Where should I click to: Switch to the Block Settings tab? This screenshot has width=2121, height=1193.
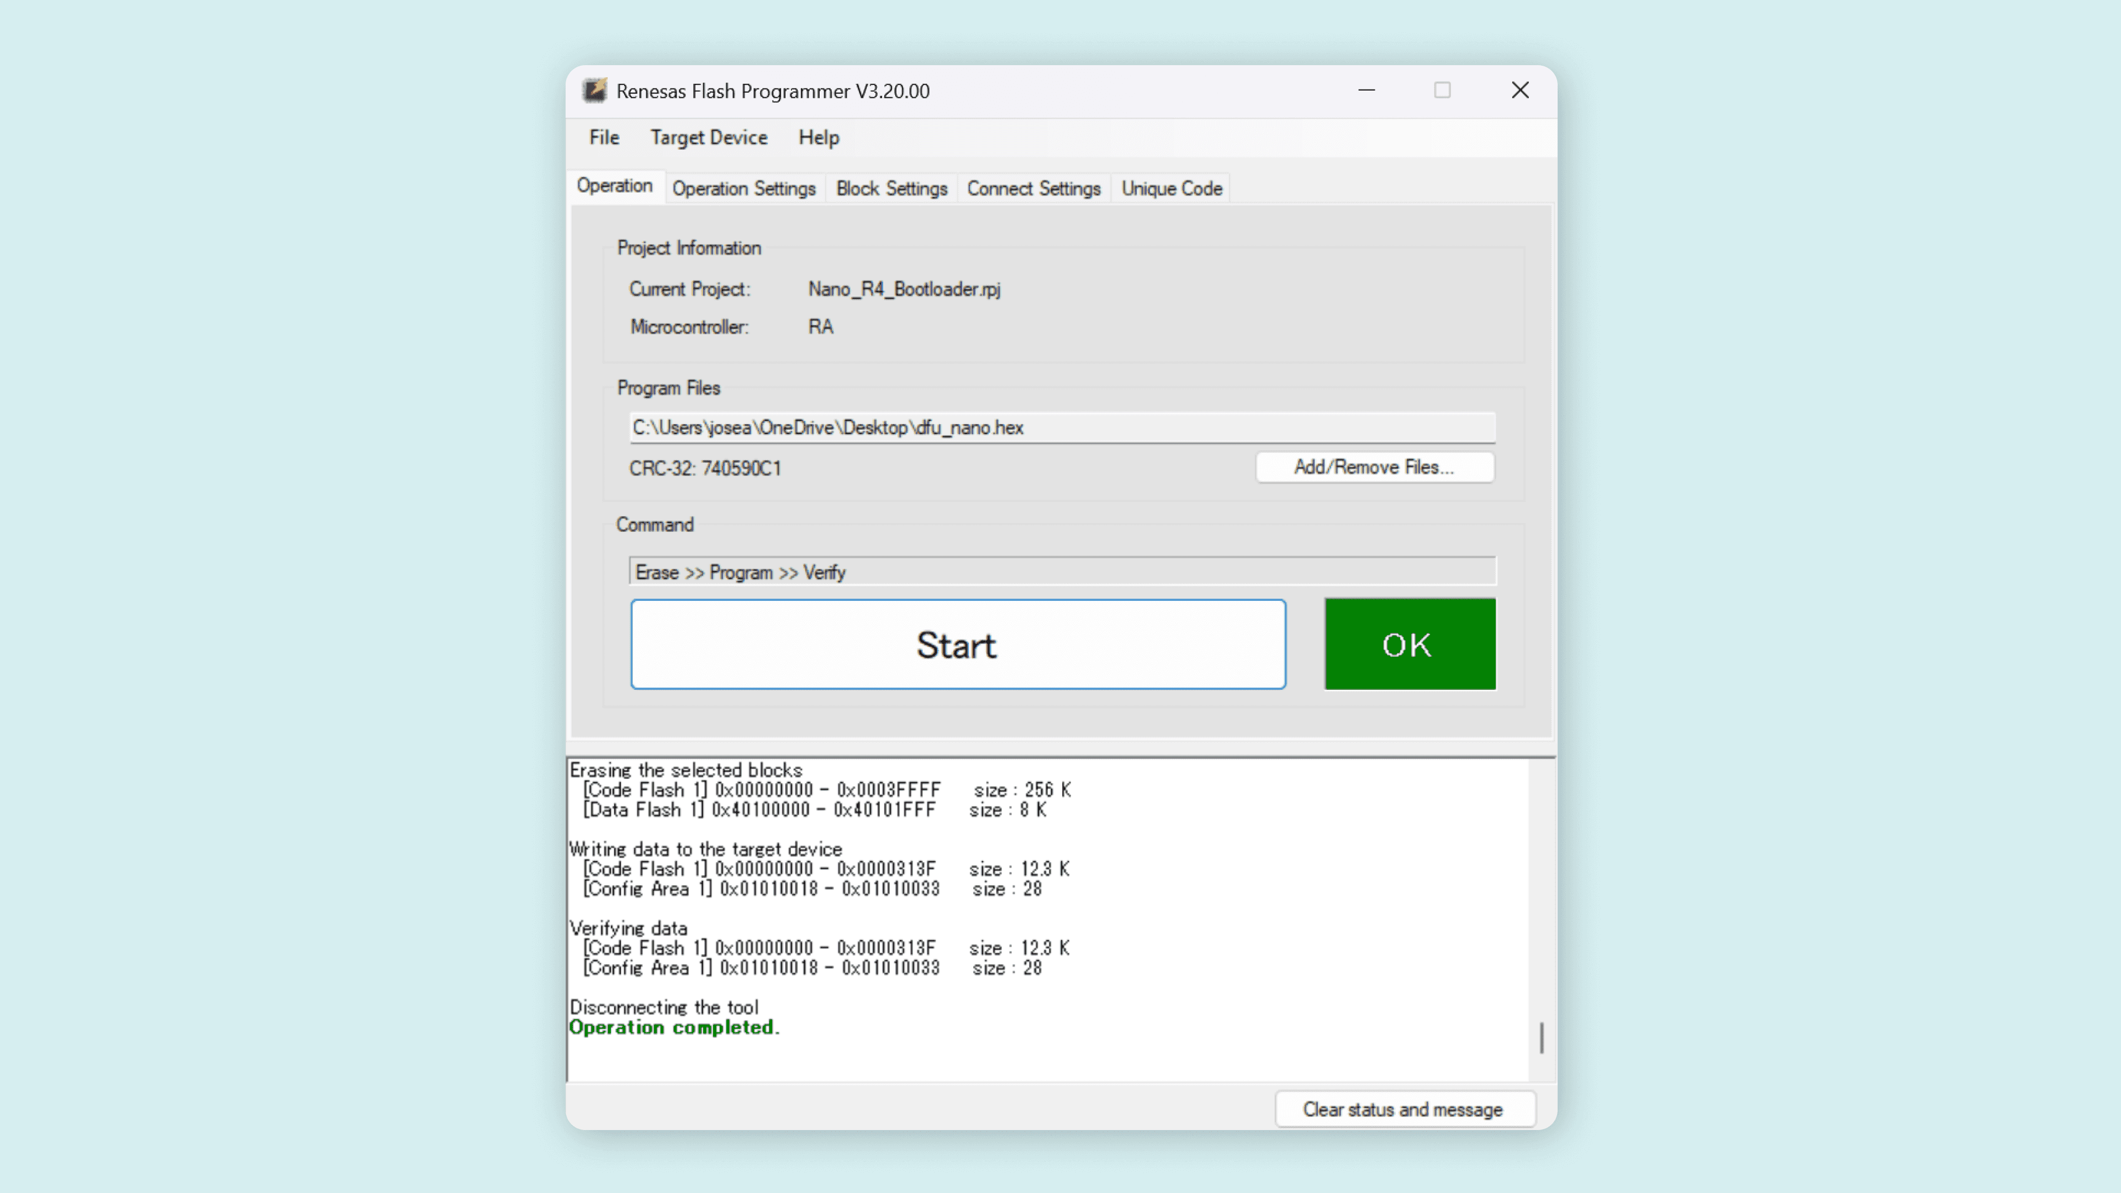tap(891, 188)
